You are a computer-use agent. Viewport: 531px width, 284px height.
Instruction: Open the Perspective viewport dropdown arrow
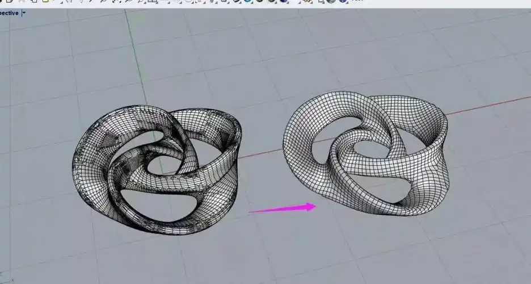(24, 12)
